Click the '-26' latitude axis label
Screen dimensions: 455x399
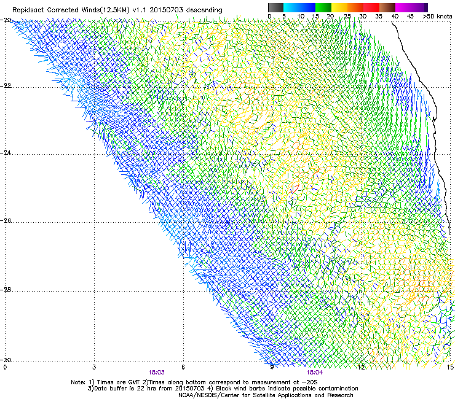(6, 221)
